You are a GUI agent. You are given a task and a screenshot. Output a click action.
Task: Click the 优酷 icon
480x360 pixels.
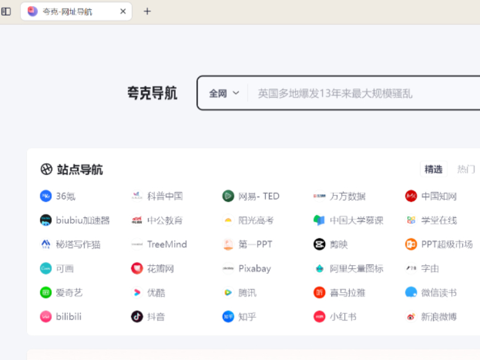[x=137, y=292]
